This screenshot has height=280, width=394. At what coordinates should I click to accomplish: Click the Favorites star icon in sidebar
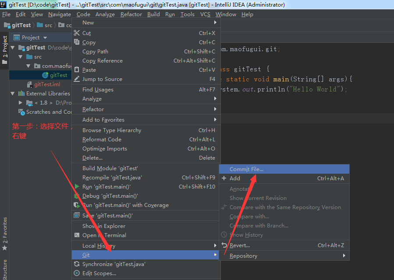[x=4, y=248]
